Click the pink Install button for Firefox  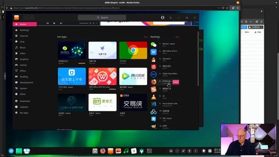coord(176,82)
